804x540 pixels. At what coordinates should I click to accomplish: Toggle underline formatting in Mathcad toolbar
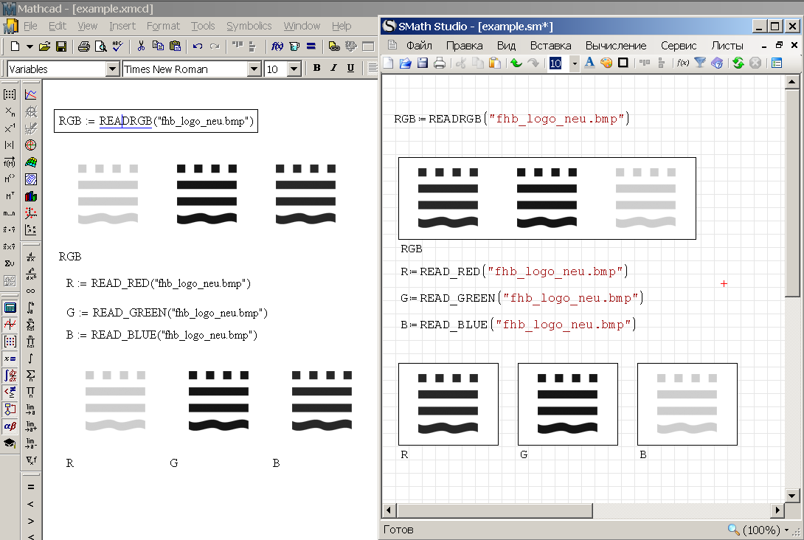(350, 68)
